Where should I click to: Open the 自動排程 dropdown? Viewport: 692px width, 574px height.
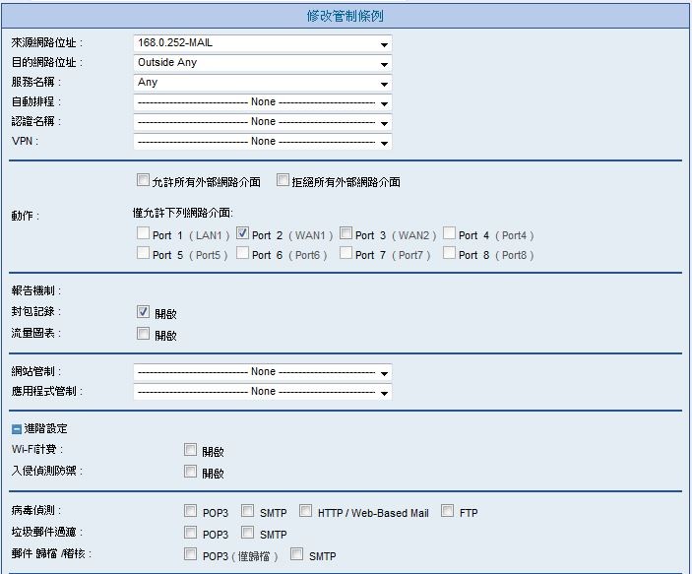pos(262,102)
